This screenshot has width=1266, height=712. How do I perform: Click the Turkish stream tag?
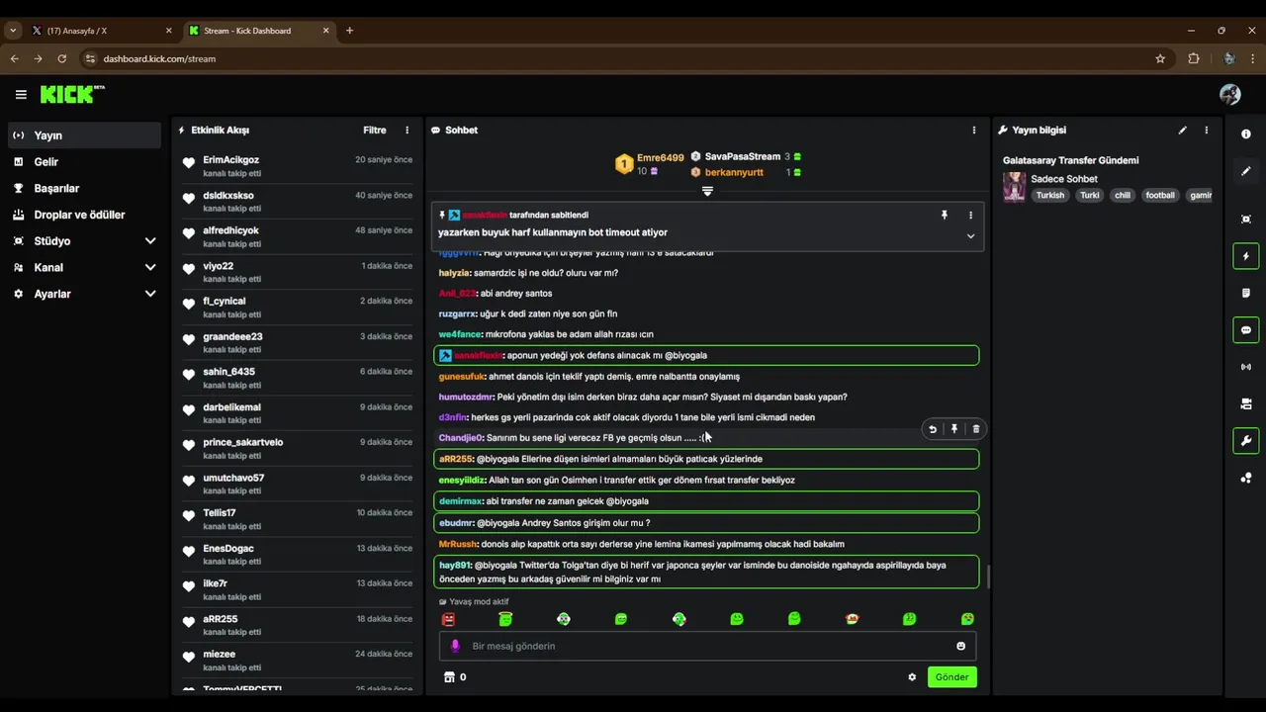pyautogui.click(x=1050, y=195)
